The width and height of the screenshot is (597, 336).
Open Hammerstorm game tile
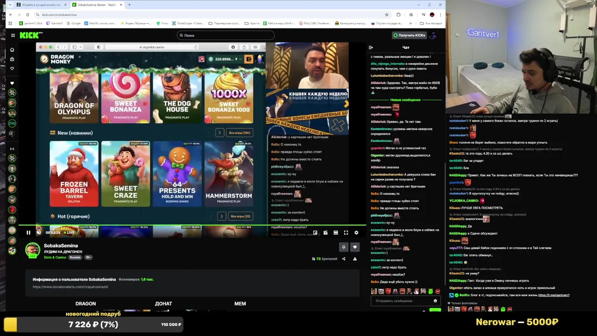pyautogui.click(x=229, y=174)
